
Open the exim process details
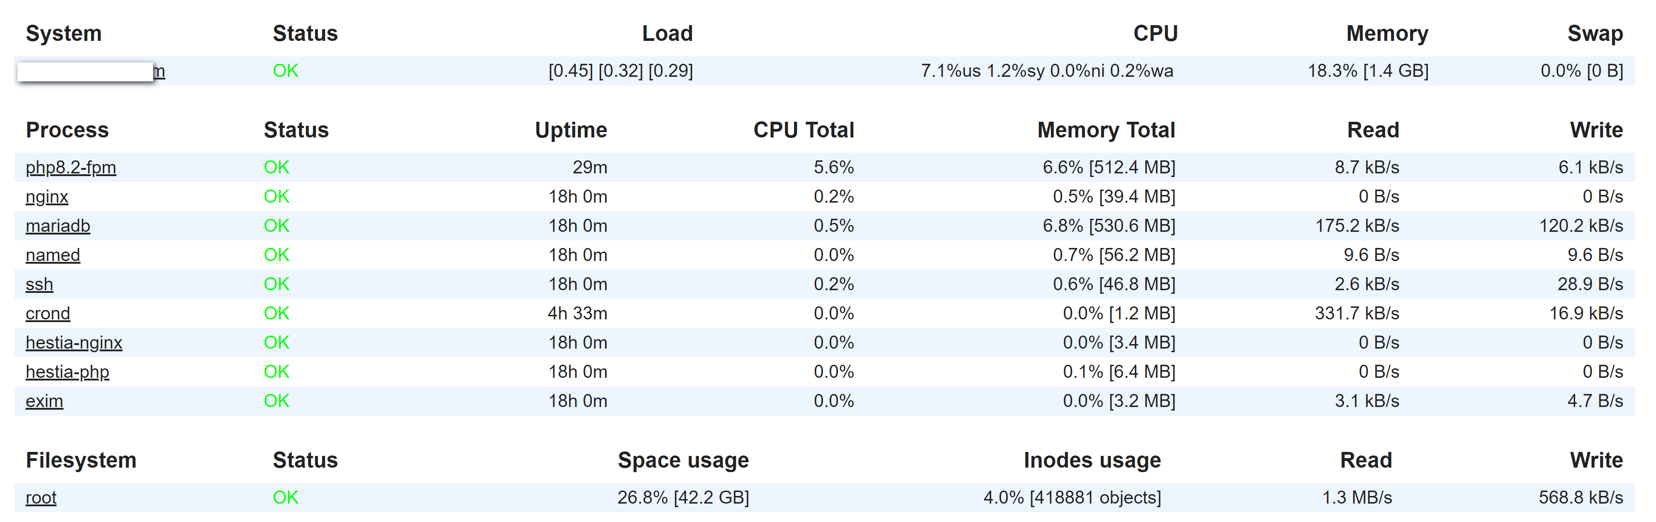(44, 401)
